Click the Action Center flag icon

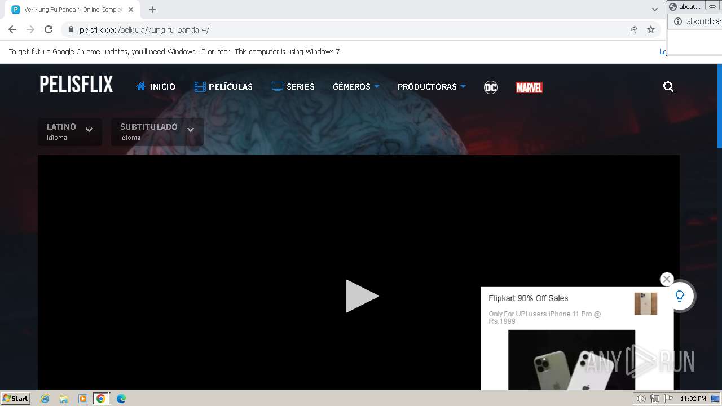(668, 399)
